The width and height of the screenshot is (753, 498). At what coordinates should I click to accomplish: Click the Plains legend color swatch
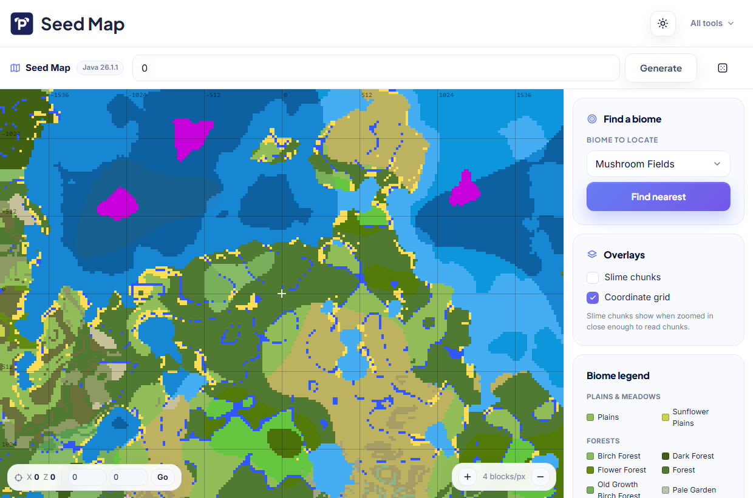(590, 417)
